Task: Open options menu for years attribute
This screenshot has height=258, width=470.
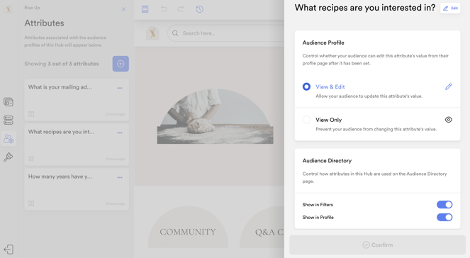Action: (x=120, y=177)
